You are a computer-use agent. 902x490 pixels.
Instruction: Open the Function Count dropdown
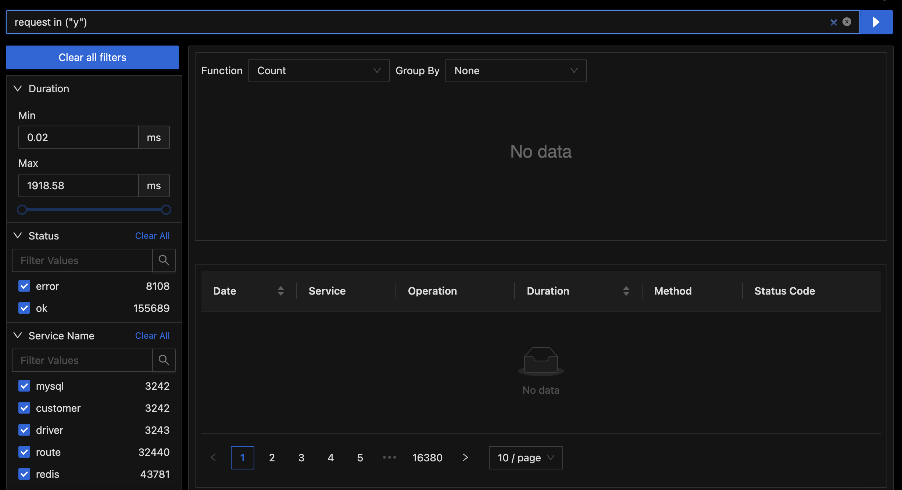coord(318,71)
